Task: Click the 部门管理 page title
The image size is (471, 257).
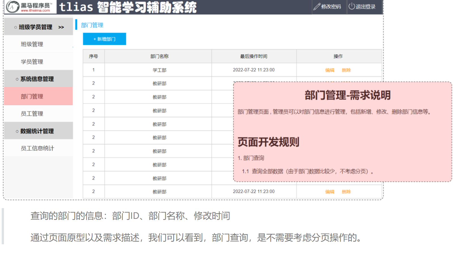Action: pos(92,25)
